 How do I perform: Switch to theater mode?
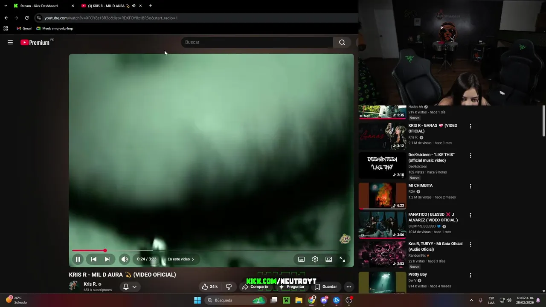(x=328, y=259)
